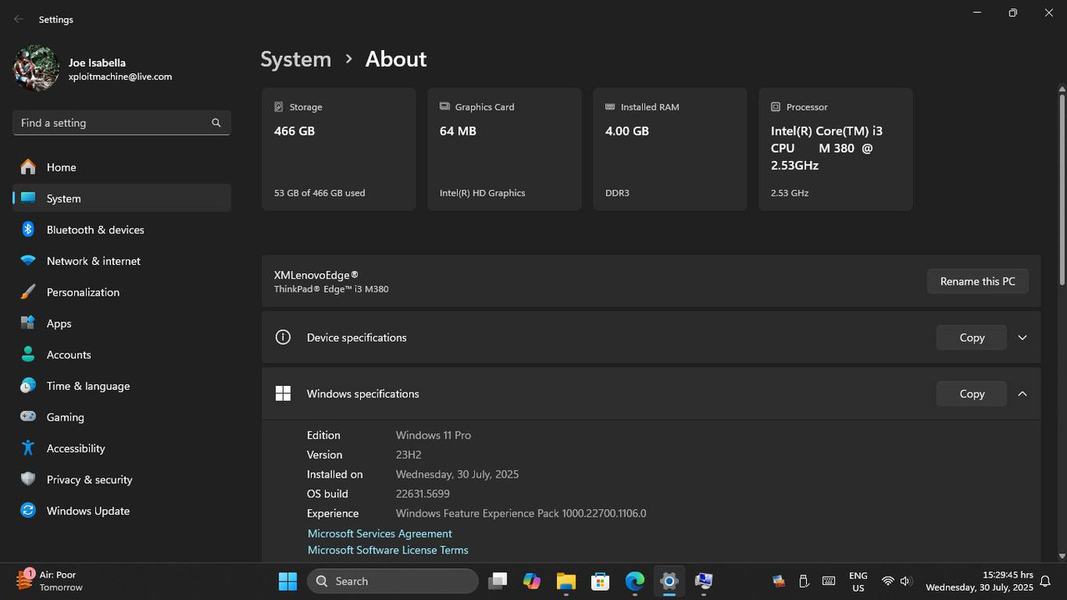Open the Home settings page
The height and width of the screenshot is (600, 1067).
122,167
